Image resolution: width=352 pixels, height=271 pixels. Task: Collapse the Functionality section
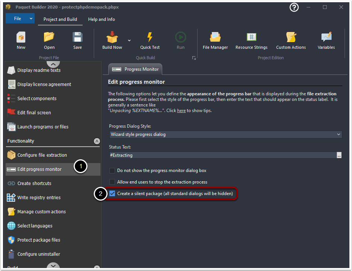tap(97, 141)
